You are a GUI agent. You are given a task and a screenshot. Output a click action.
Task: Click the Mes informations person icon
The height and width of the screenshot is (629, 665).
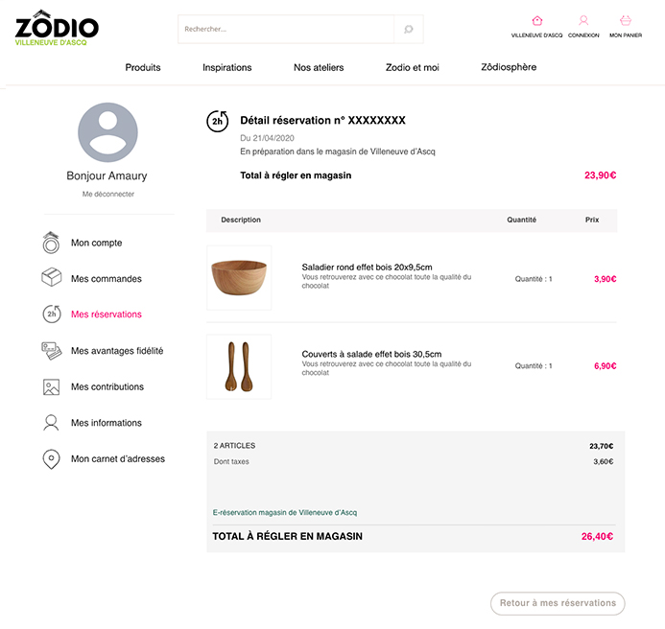coord(51,423)
